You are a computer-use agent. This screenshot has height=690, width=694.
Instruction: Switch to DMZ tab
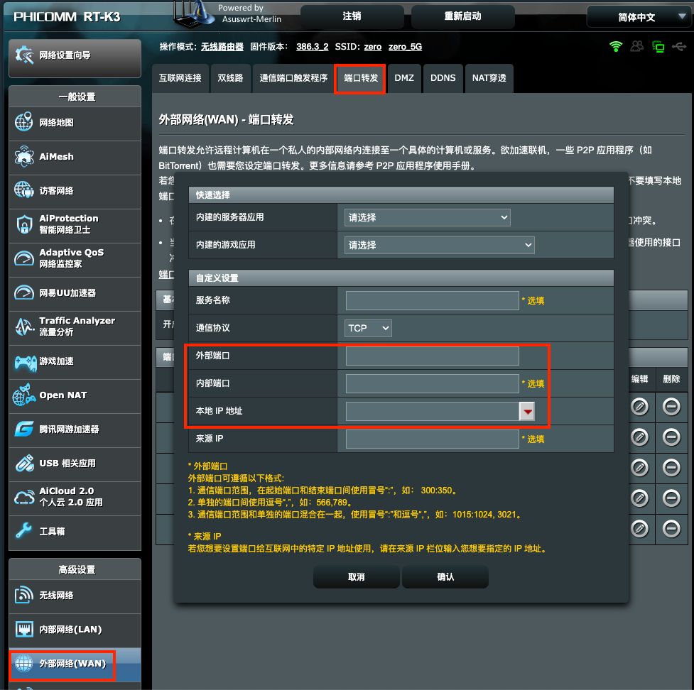pyautogui.click(x=404, y=78)
